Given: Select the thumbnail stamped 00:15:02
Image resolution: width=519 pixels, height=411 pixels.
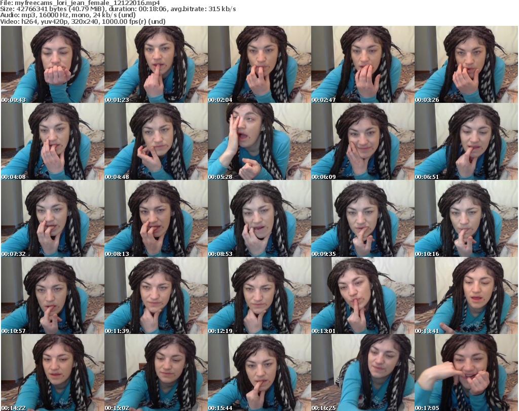Looking at the screenshot, I should [x=156, y=372].
